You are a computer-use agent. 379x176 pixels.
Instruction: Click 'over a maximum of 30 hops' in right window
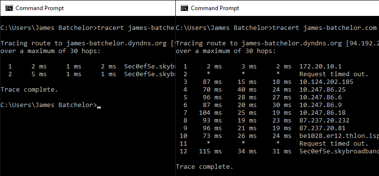tap(225, 51)
